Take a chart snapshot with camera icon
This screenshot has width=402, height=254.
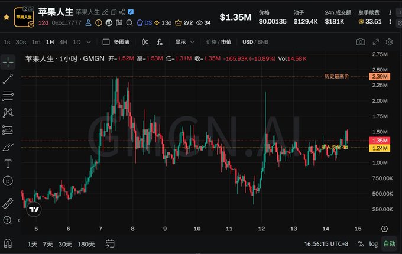coord(361,42)
